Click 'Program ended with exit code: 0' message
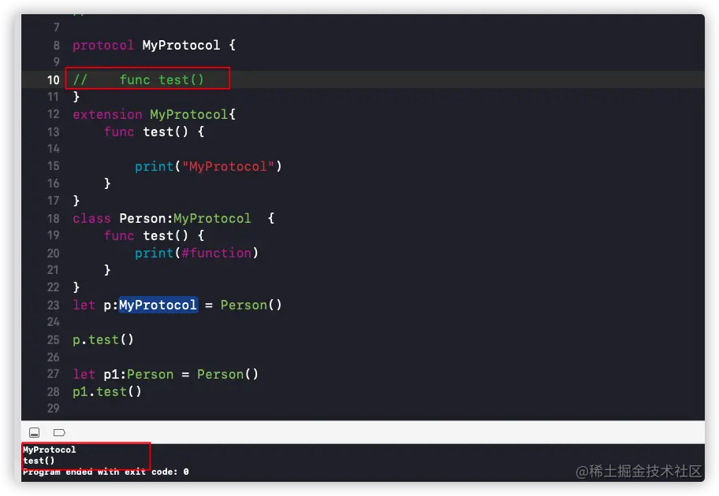 click(x=106, y=472)
